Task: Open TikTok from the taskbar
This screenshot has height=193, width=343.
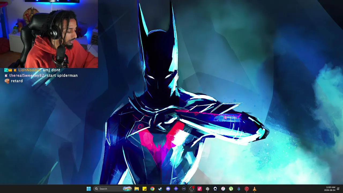Action: [x=199, y=189]
